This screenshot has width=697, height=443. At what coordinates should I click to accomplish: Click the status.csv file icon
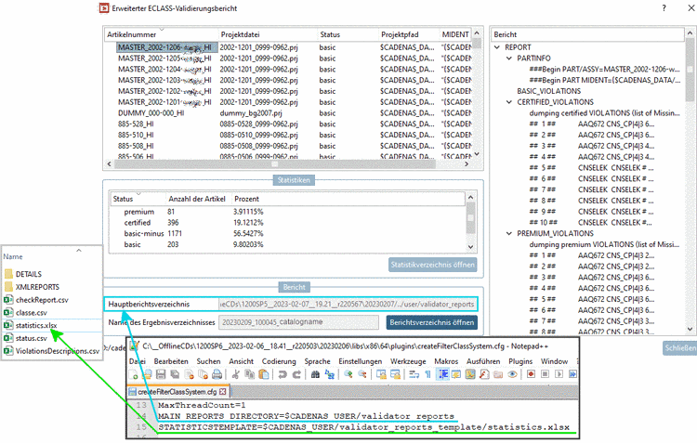tap(8, 339)
